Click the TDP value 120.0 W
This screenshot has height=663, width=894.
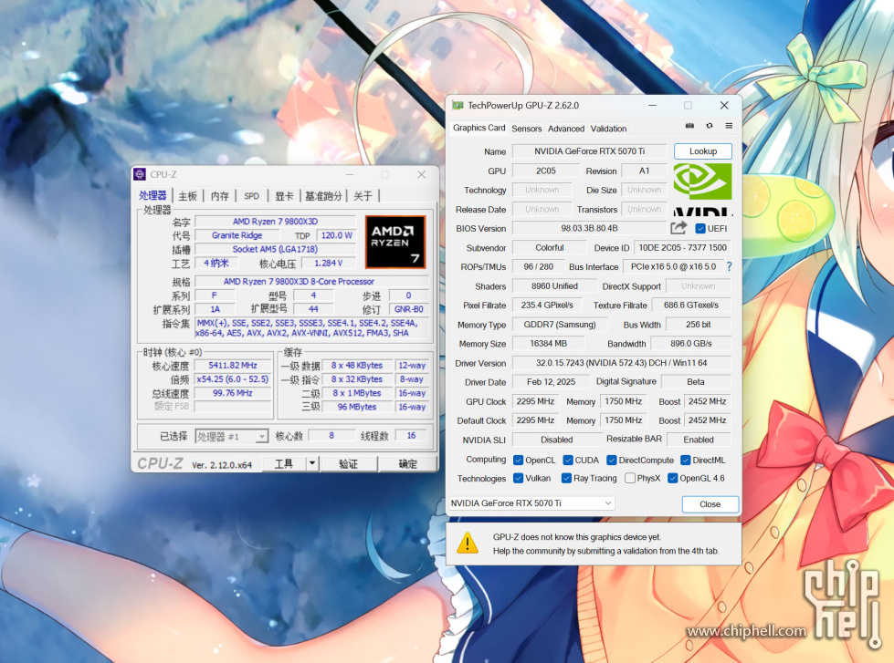click(336, 235)
